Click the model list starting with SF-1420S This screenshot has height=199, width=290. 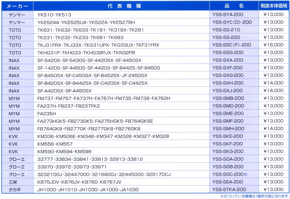point(99,68)
